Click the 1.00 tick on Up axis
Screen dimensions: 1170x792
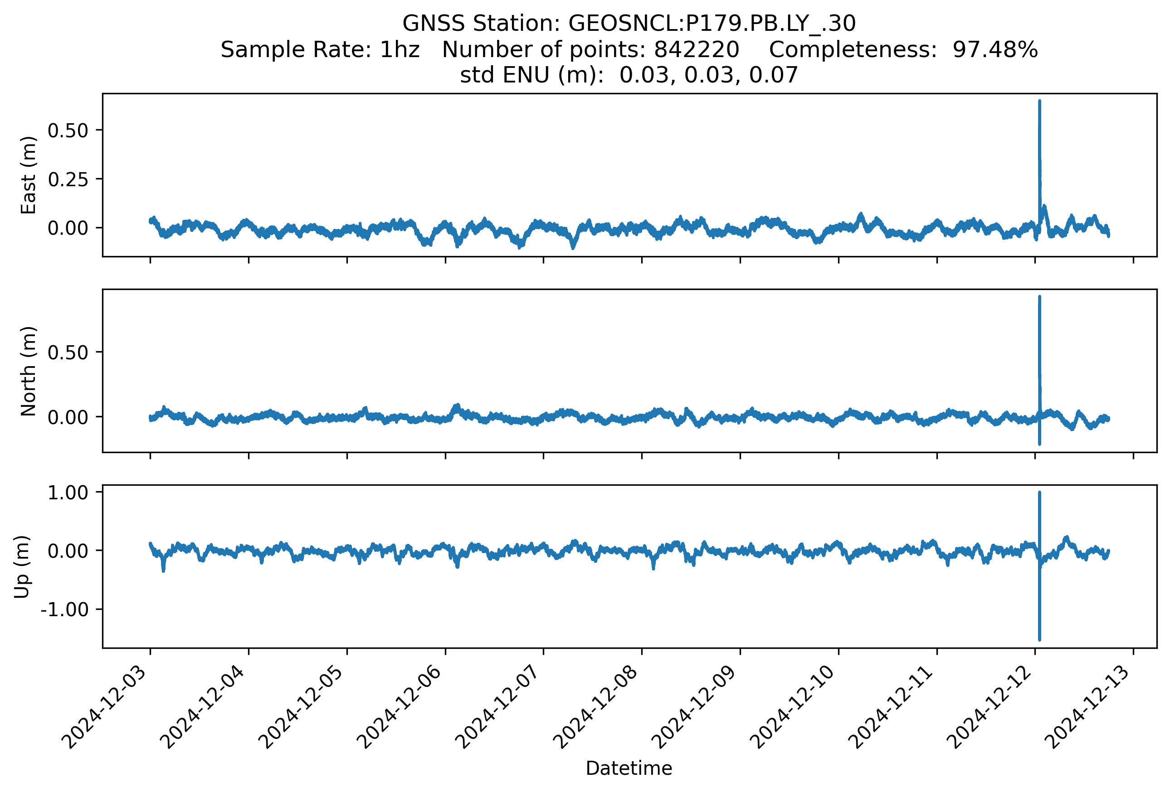coord(68,493)
